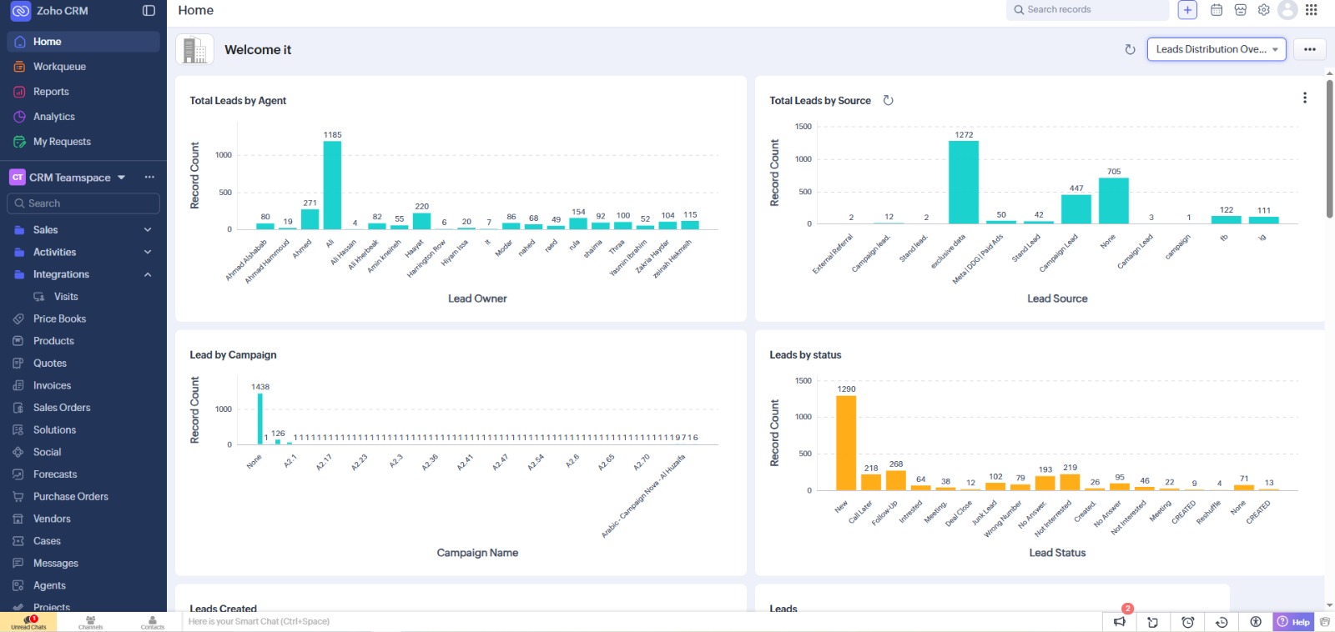Open accessibility options icon
Image resolution: width=1335 pixels, height=632 pixels.
tap(1256, 622)
